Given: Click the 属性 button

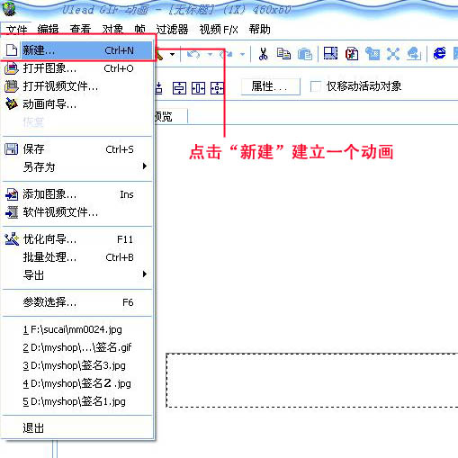Looking at the screenshot, I should (x=270, y=86).
